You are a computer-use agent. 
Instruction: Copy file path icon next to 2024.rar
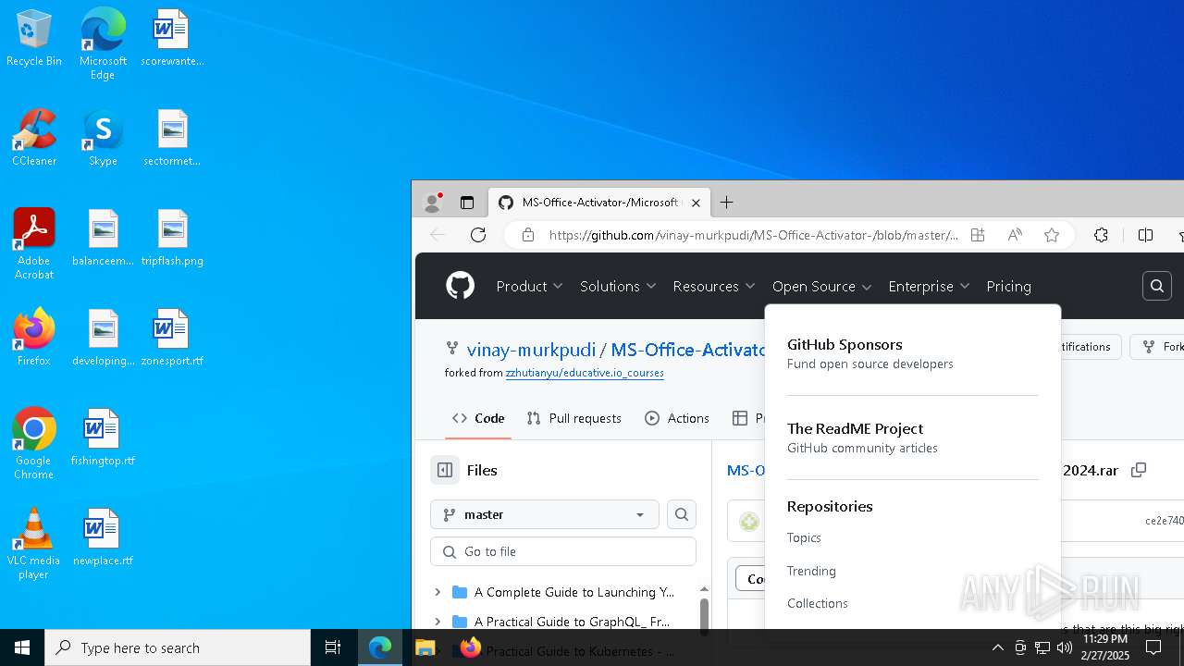click(x=1139, y=470)
